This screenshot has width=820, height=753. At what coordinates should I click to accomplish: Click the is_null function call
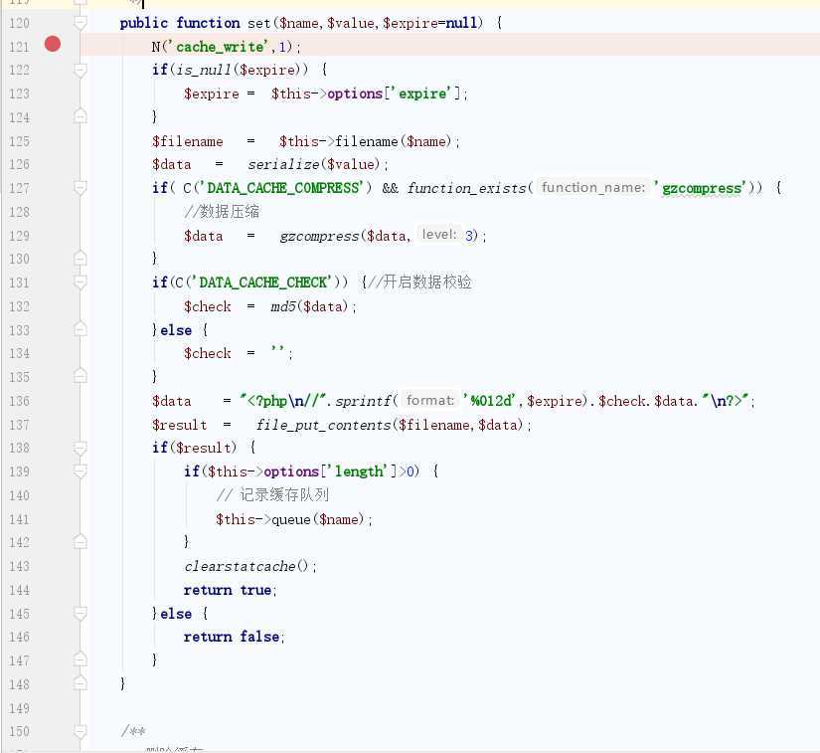point(204,70)
